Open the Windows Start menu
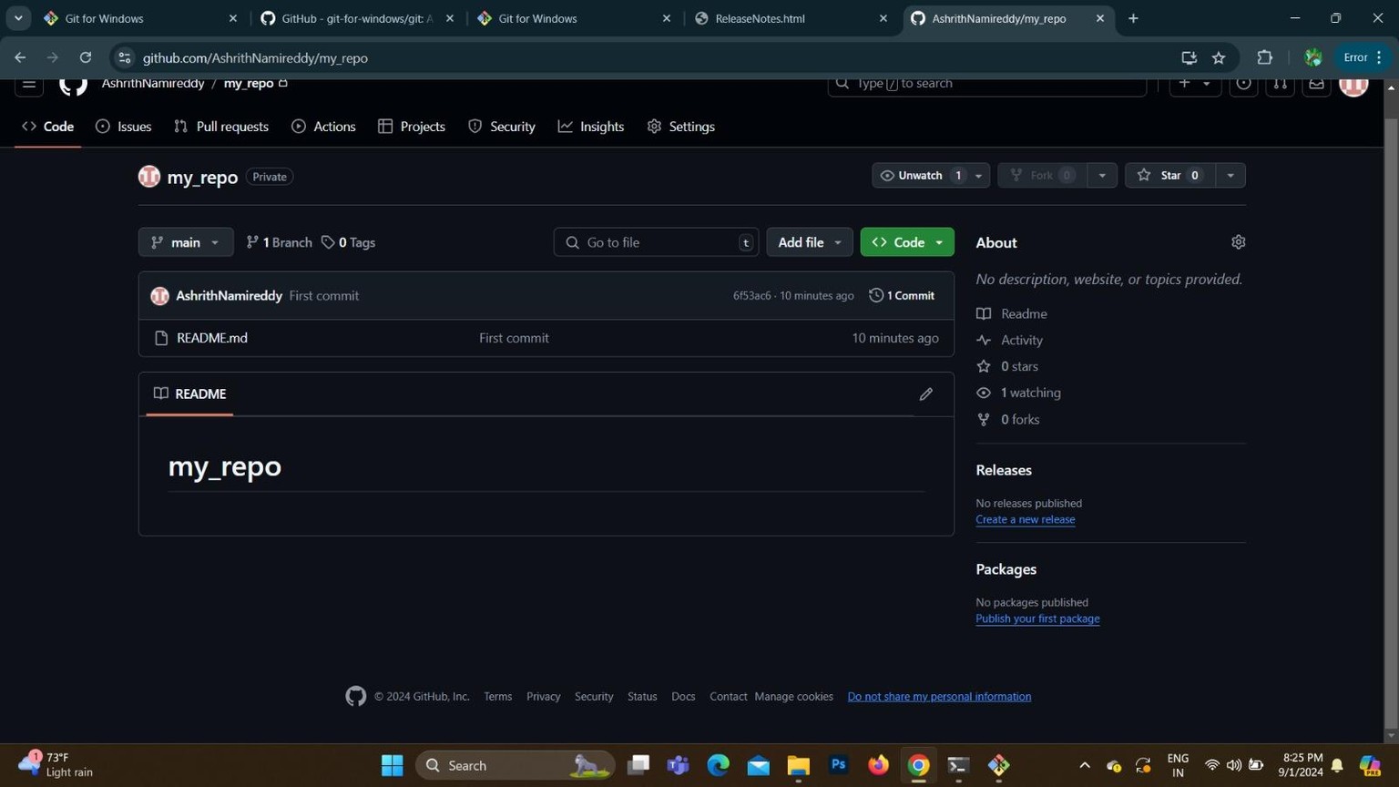The height and width of the screenshot is (787, 1399). 393,766
